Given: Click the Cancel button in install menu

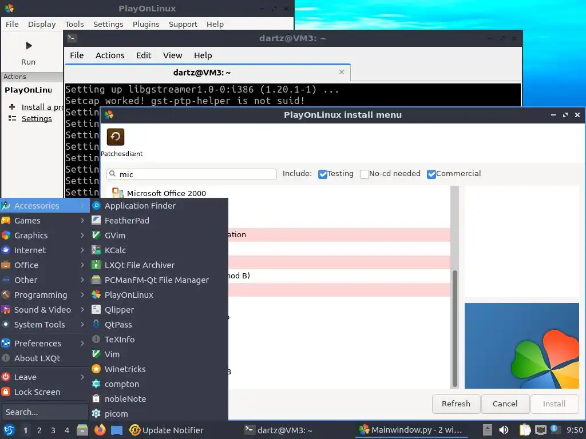Looking at the screenshot, I should coord(505,404).
